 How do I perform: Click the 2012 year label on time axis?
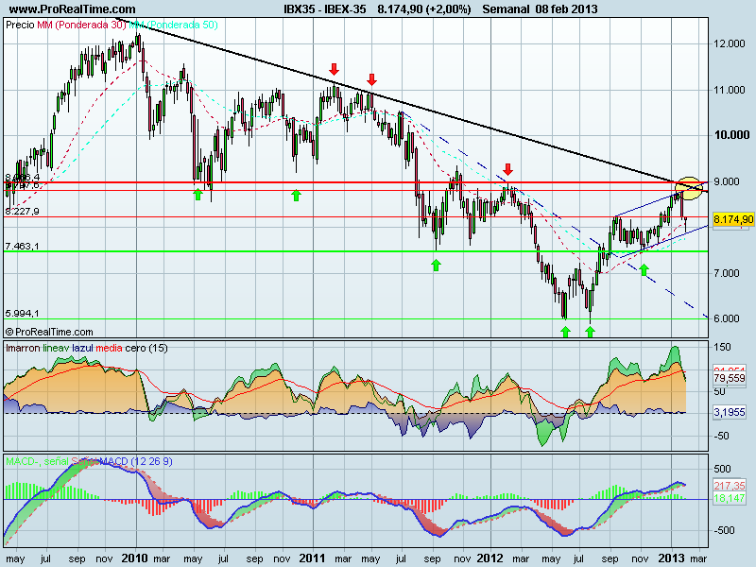pos(490,558)
